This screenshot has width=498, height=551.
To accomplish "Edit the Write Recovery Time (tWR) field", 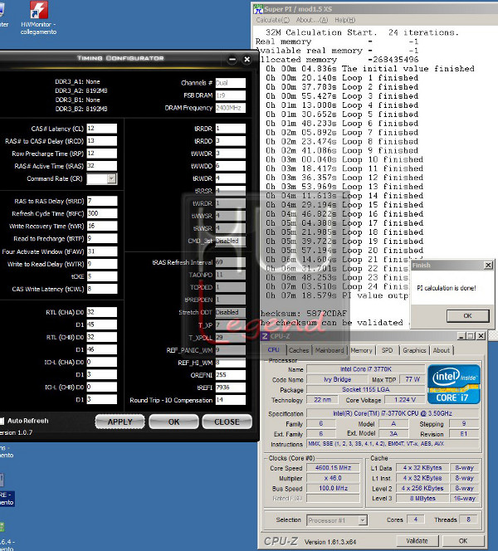I will tap(102, 226).
